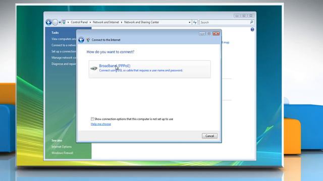Click Set up a connection task link

(64, 51)
